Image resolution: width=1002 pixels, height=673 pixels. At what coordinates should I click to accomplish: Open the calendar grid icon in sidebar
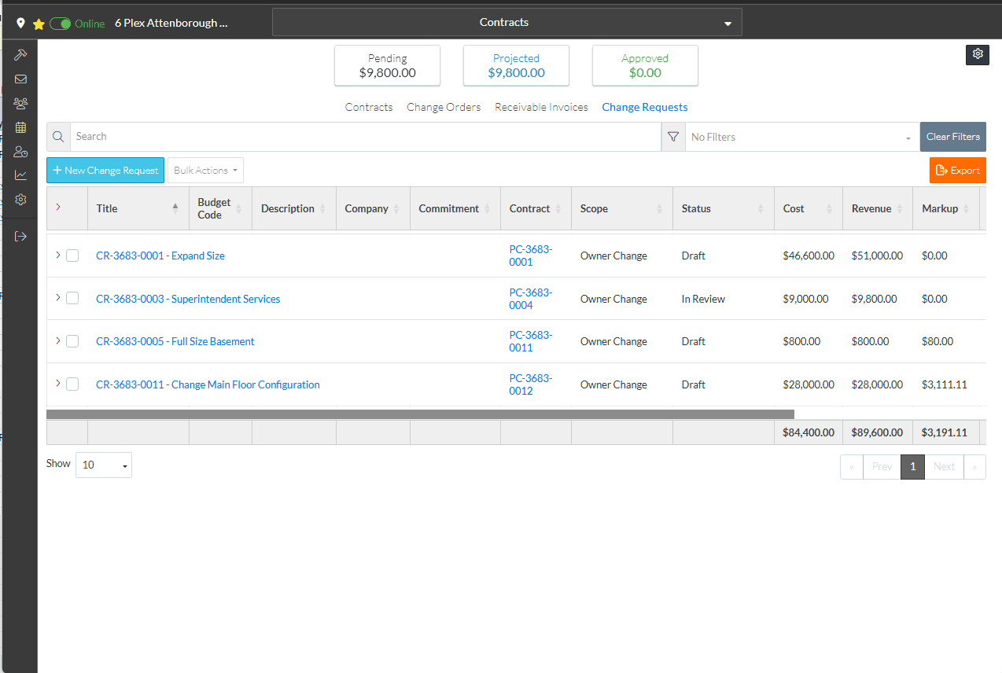pyautogui.click(x=21, y=127)
